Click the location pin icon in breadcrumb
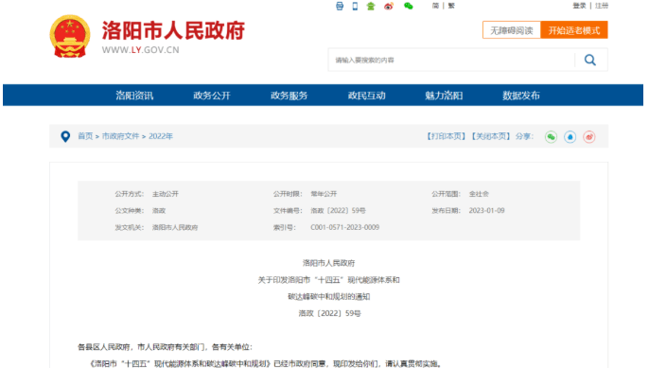The image size is (649, 368). pyautogui.click(x=65, y=136)
